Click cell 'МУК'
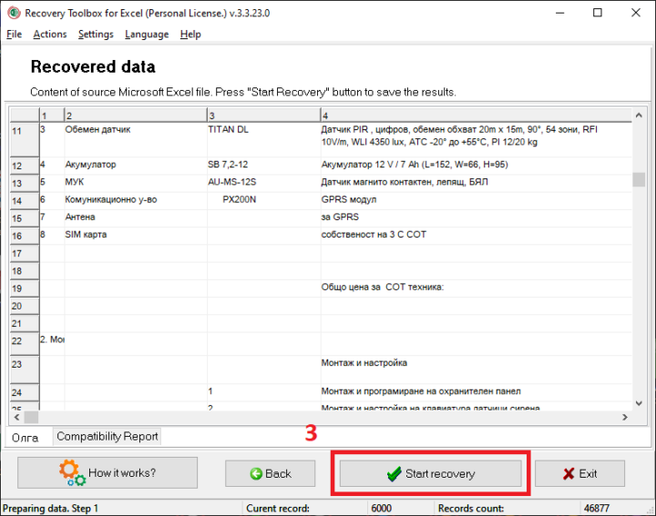The height and width of the screenshot is (516, 656). click(x=136, y=183)
